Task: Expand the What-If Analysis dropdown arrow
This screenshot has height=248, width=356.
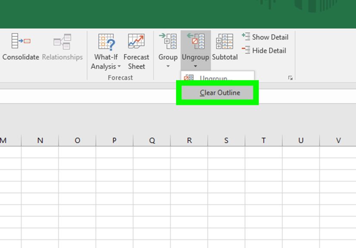Action: point(119,66)
